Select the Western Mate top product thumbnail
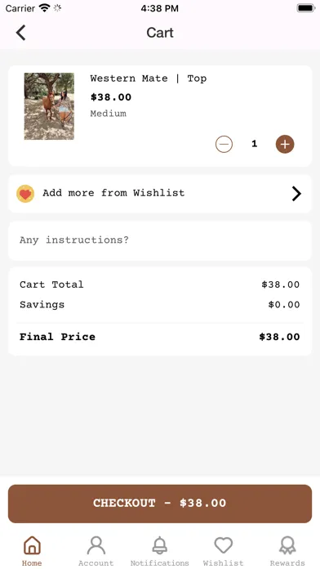320x569 pixels. point(49,106)
